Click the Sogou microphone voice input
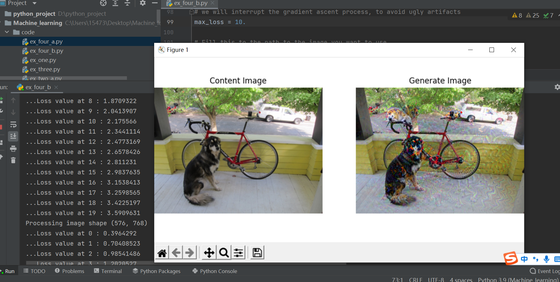This screenshot has width=560, height=282. (546, 259)
